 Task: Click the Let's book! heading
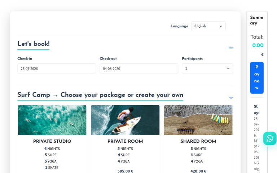(34, 44)
